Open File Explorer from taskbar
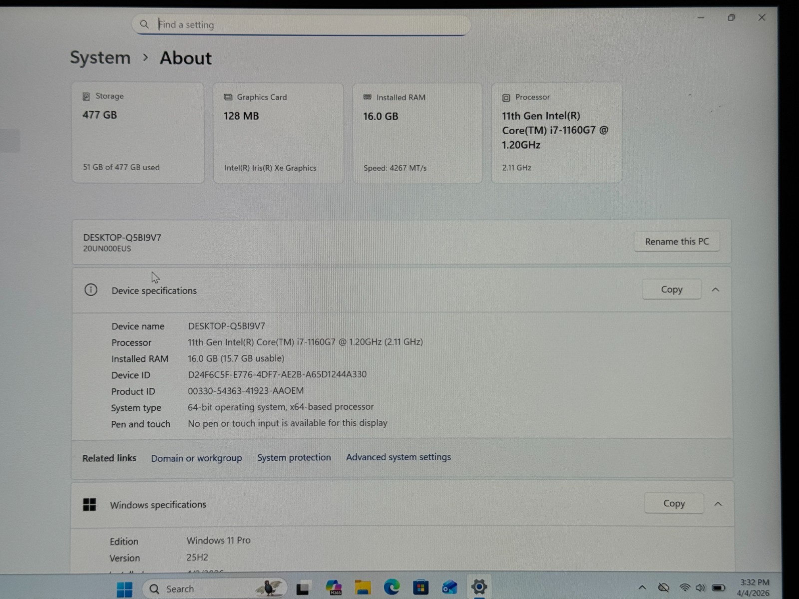Viewport: 799px width, 599px height. (363, 588)
